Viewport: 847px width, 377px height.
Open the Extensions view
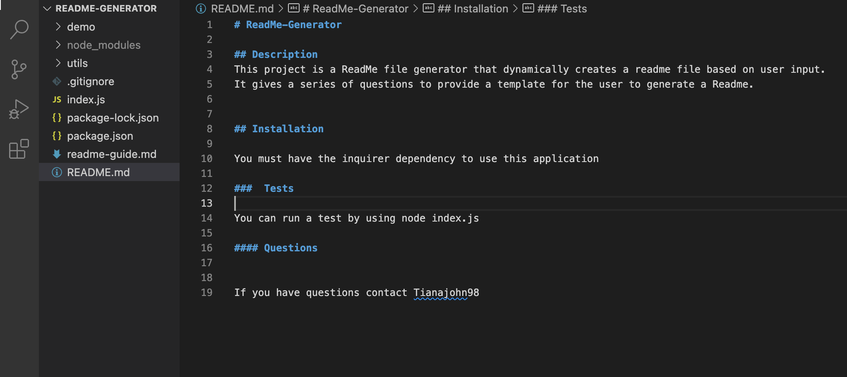[x=19, y=149]
